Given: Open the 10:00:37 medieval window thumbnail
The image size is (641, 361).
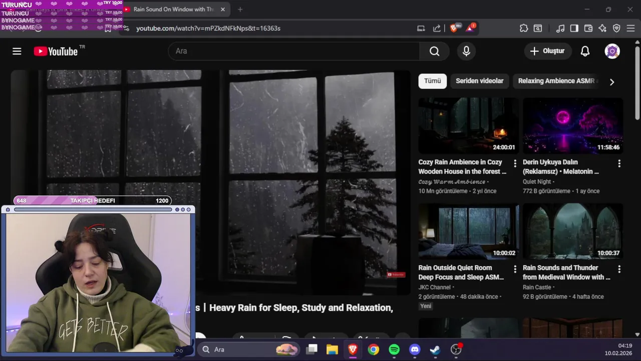Looking at the screenshot, I should (x=573, y=231).
